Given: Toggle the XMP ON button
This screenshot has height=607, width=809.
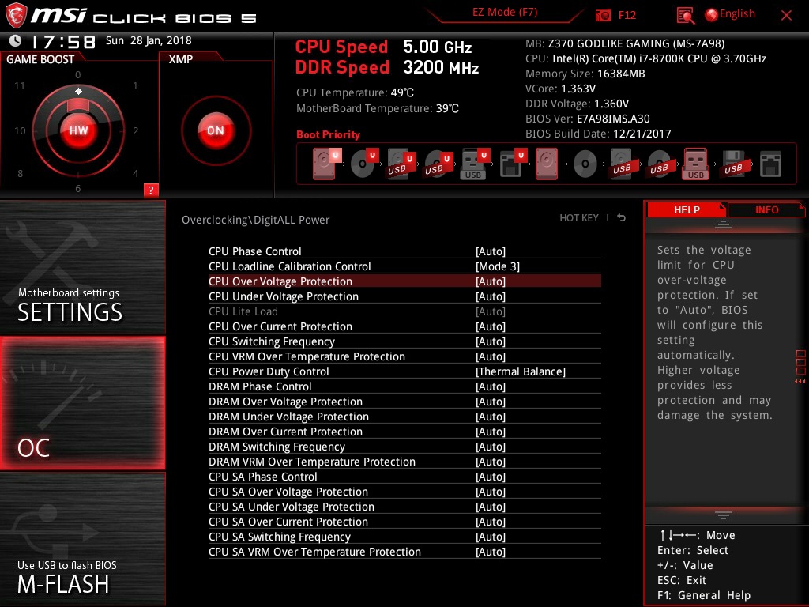Looking at the screenshot, I should pos(216,130).
